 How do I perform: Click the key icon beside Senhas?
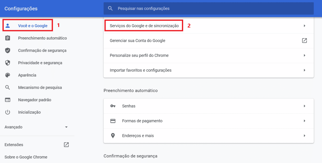(113, 106)
